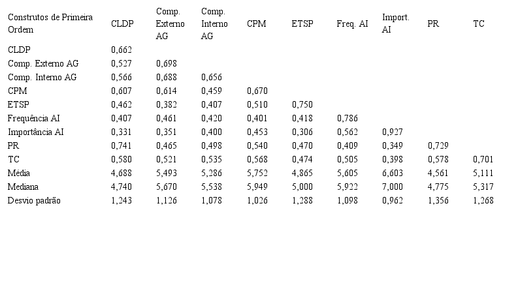Select the CPM row label
This screenshot has height=285, width=518.
[17, 91]
